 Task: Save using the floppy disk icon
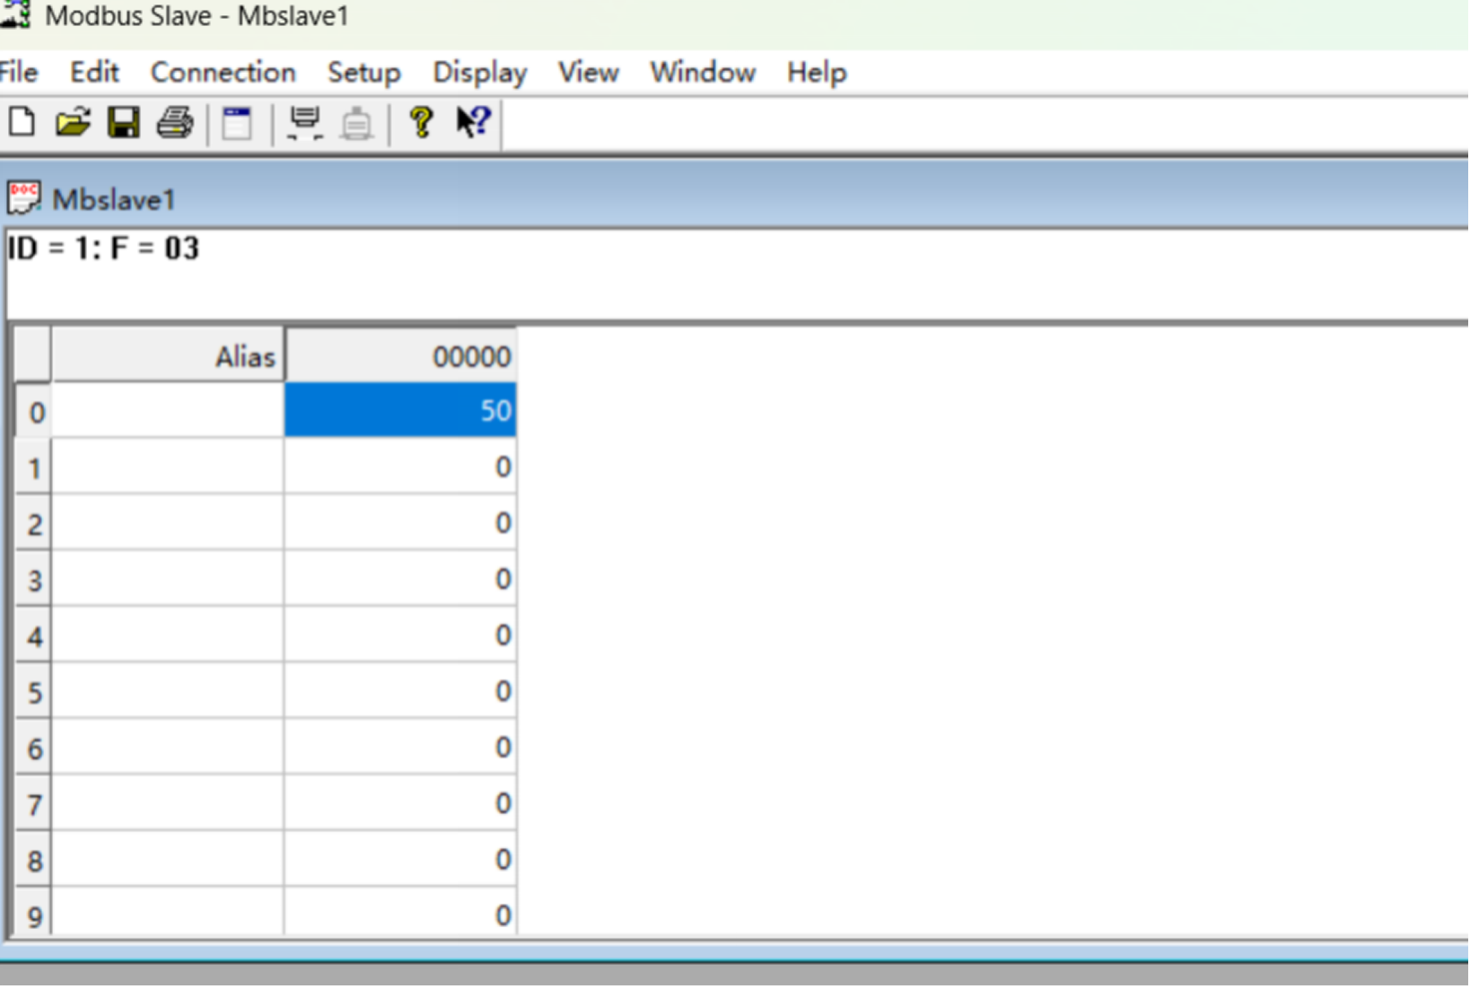(124, 122)
